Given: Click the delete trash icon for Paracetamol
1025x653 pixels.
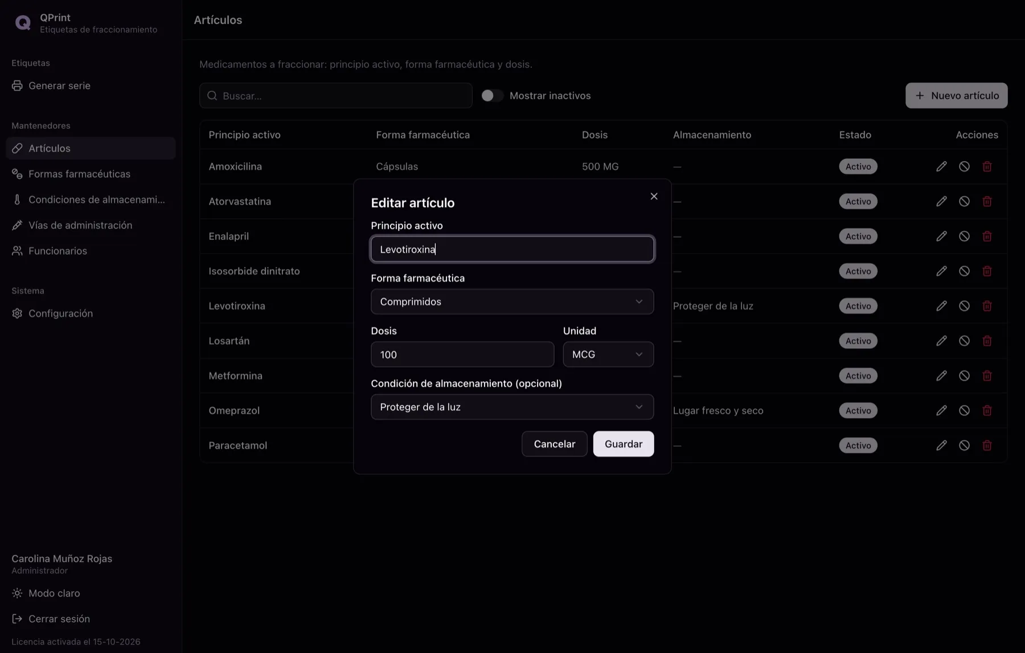Looking at the screenshot, I should click(x=987, y=445).
